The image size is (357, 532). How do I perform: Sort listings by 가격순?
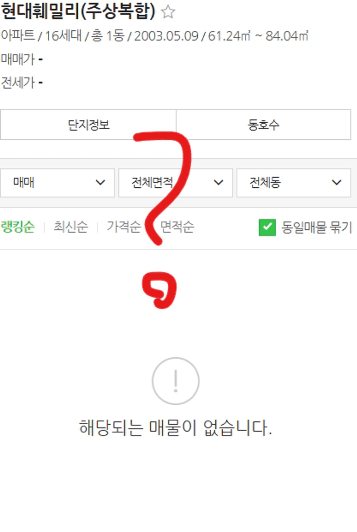tap(124, 227)
